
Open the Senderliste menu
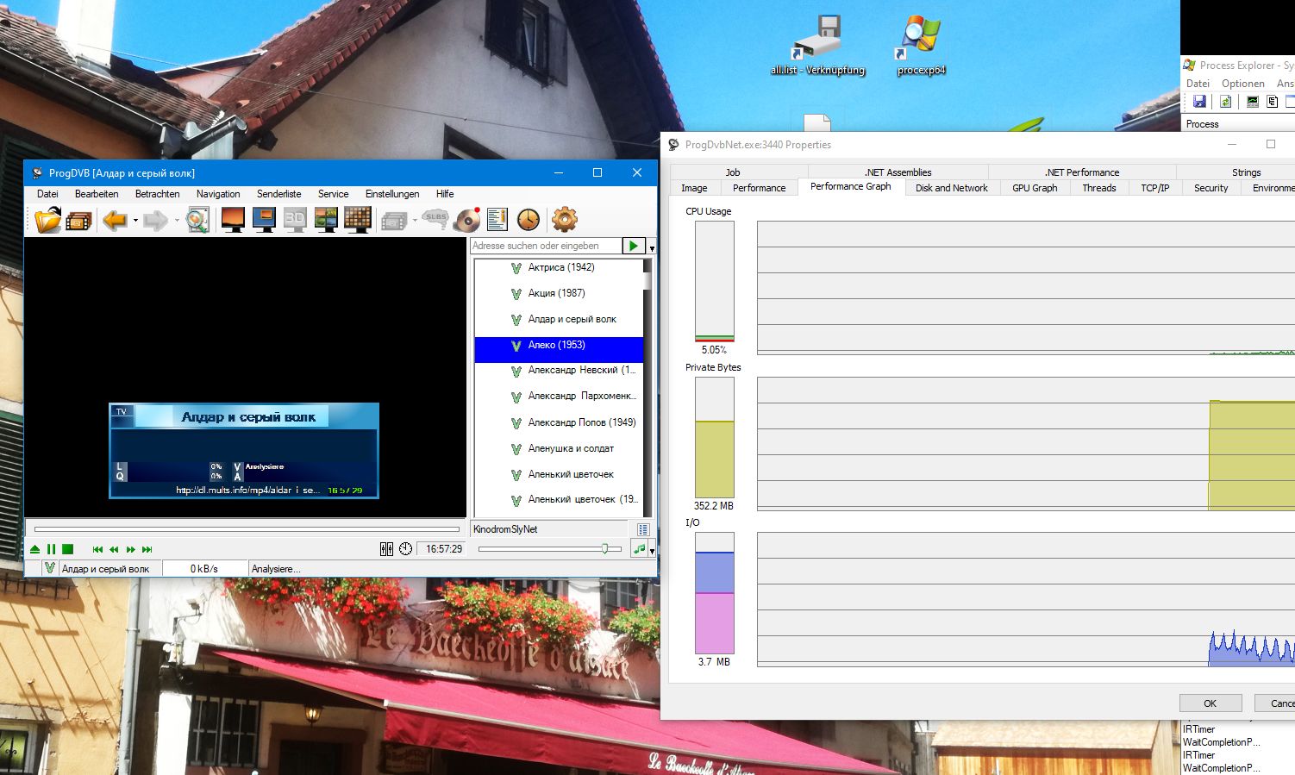pyautogui.click(x=278, y=194)
